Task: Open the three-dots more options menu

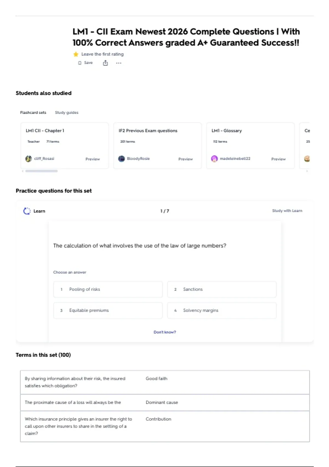Action: coord(118,63)
